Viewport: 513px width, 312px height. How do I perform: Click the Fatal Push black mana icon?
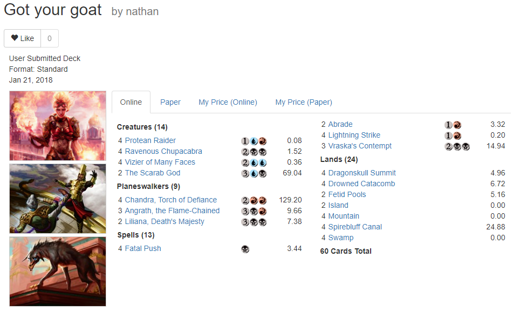tap(245, 249)
